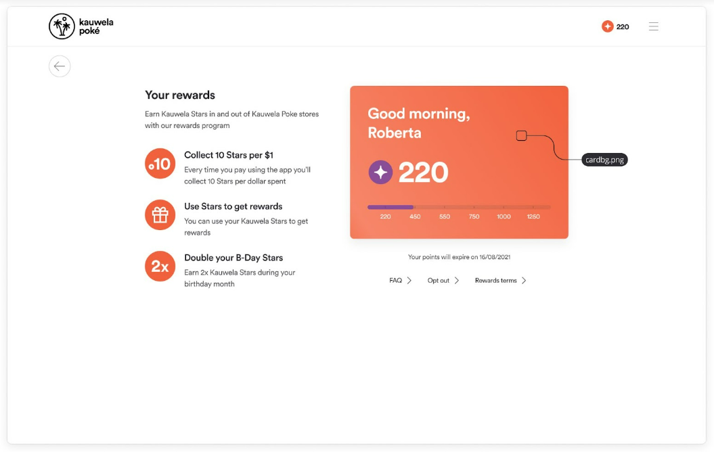The width and height of the screenshot is (714, 452).
Task: Open the FAQ link
Action: (395, 280)
